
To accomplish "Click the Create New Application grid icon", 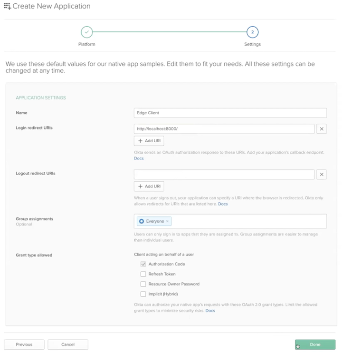I will 7,7.
